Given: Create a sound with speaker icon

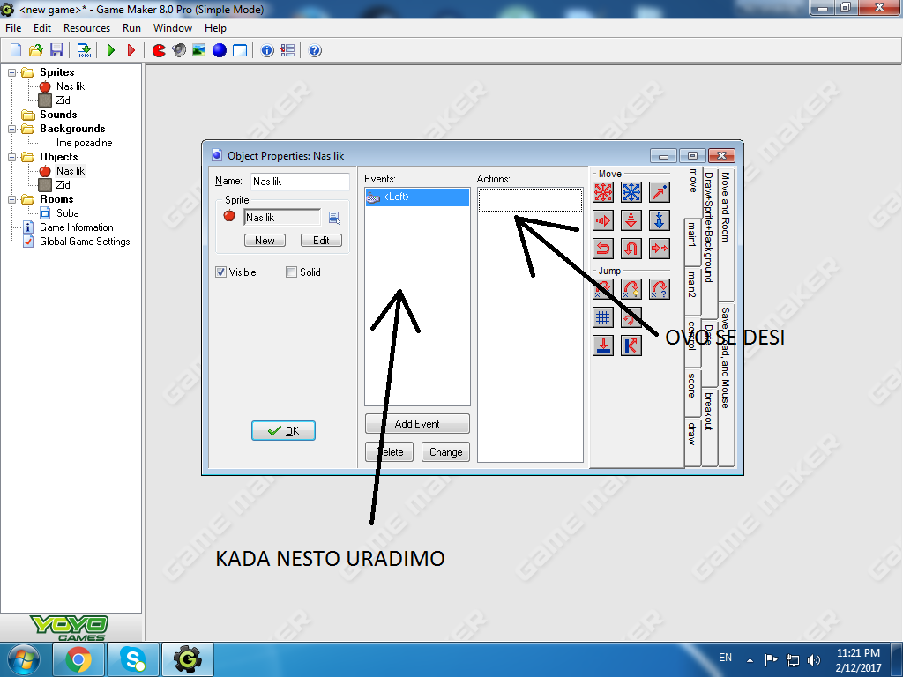Looking at the screenshot, I should (x=179, y=50).
